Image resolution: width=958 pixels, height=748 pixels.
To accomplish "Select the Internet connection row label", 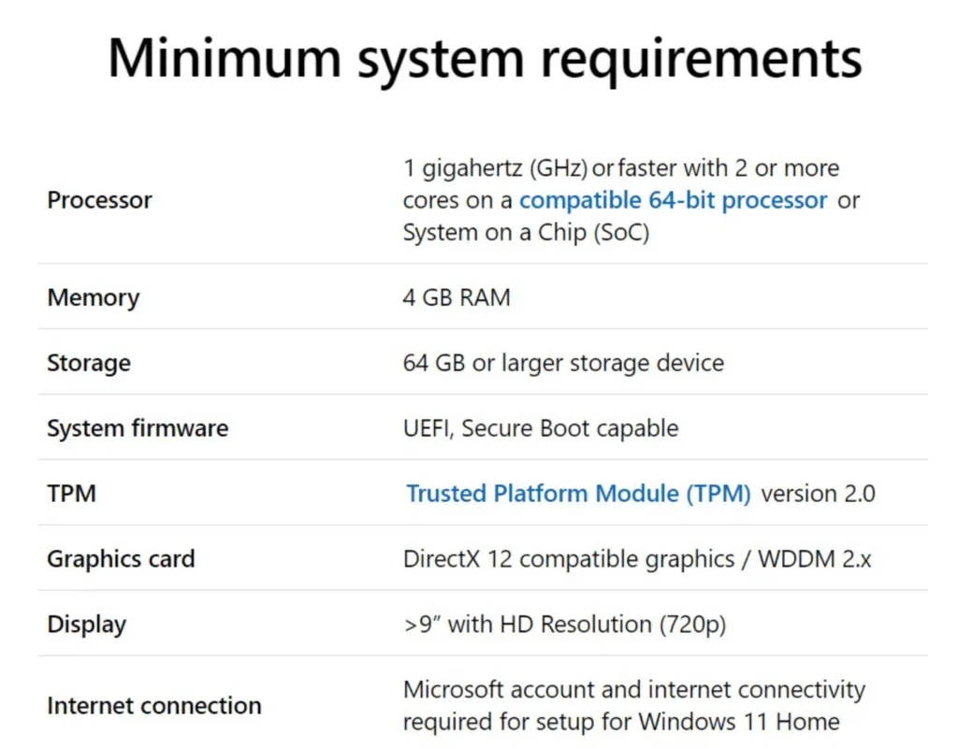I will point(154,706).
